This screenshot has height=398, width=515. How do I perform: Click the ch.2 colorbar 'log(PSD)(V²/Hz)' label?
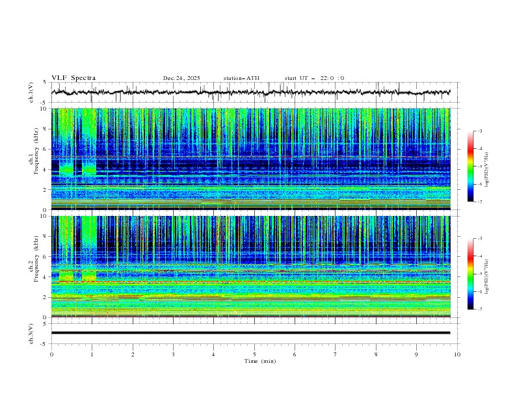[486, 276]
